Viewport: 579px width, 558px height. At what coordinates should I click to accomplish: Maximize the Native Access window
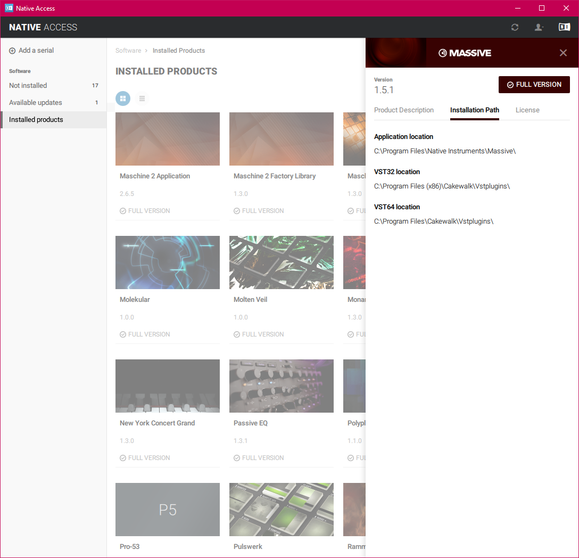point(542,8)
